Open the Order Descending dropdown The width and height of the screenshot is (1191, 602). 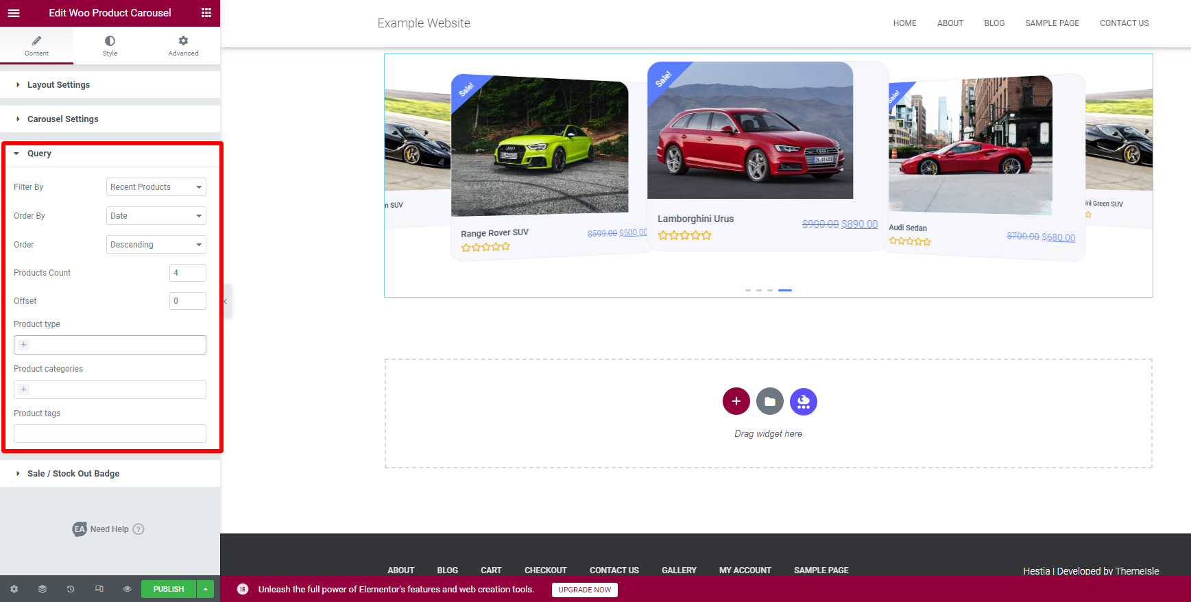tap(156, 245)
